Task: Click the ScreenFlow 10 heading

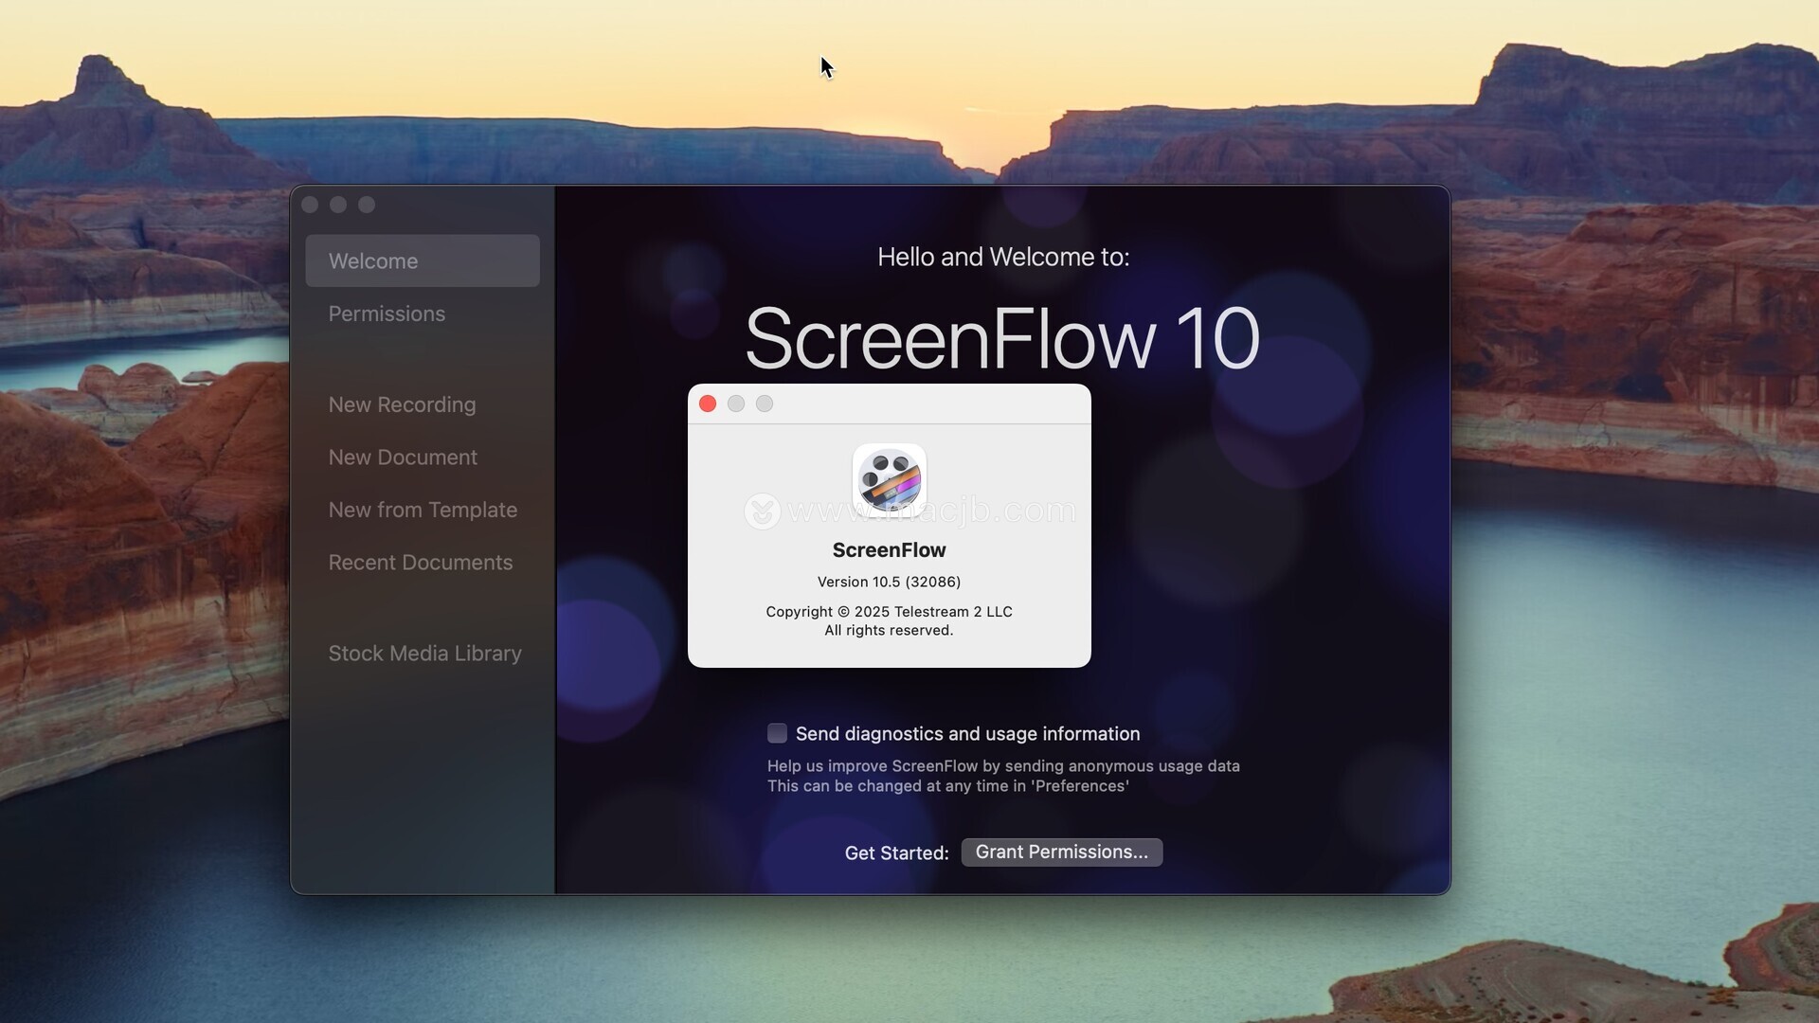Action: click(x=1002, y=338)
